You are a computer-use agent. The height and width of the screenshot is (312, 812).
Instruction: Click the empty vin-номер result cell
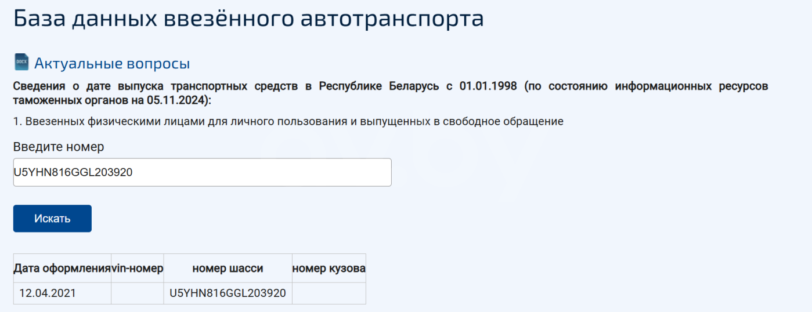pos(138,293)
